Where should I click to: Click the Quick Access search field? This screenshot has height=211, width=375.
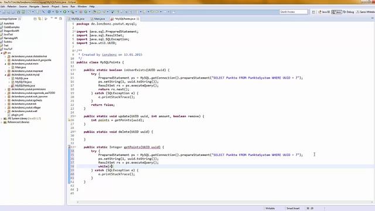tap(294, 12)
